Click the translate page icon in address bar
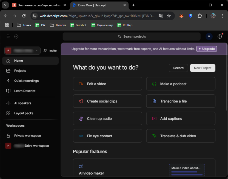This screenshot has height=179, width=228. click(161, 16)
